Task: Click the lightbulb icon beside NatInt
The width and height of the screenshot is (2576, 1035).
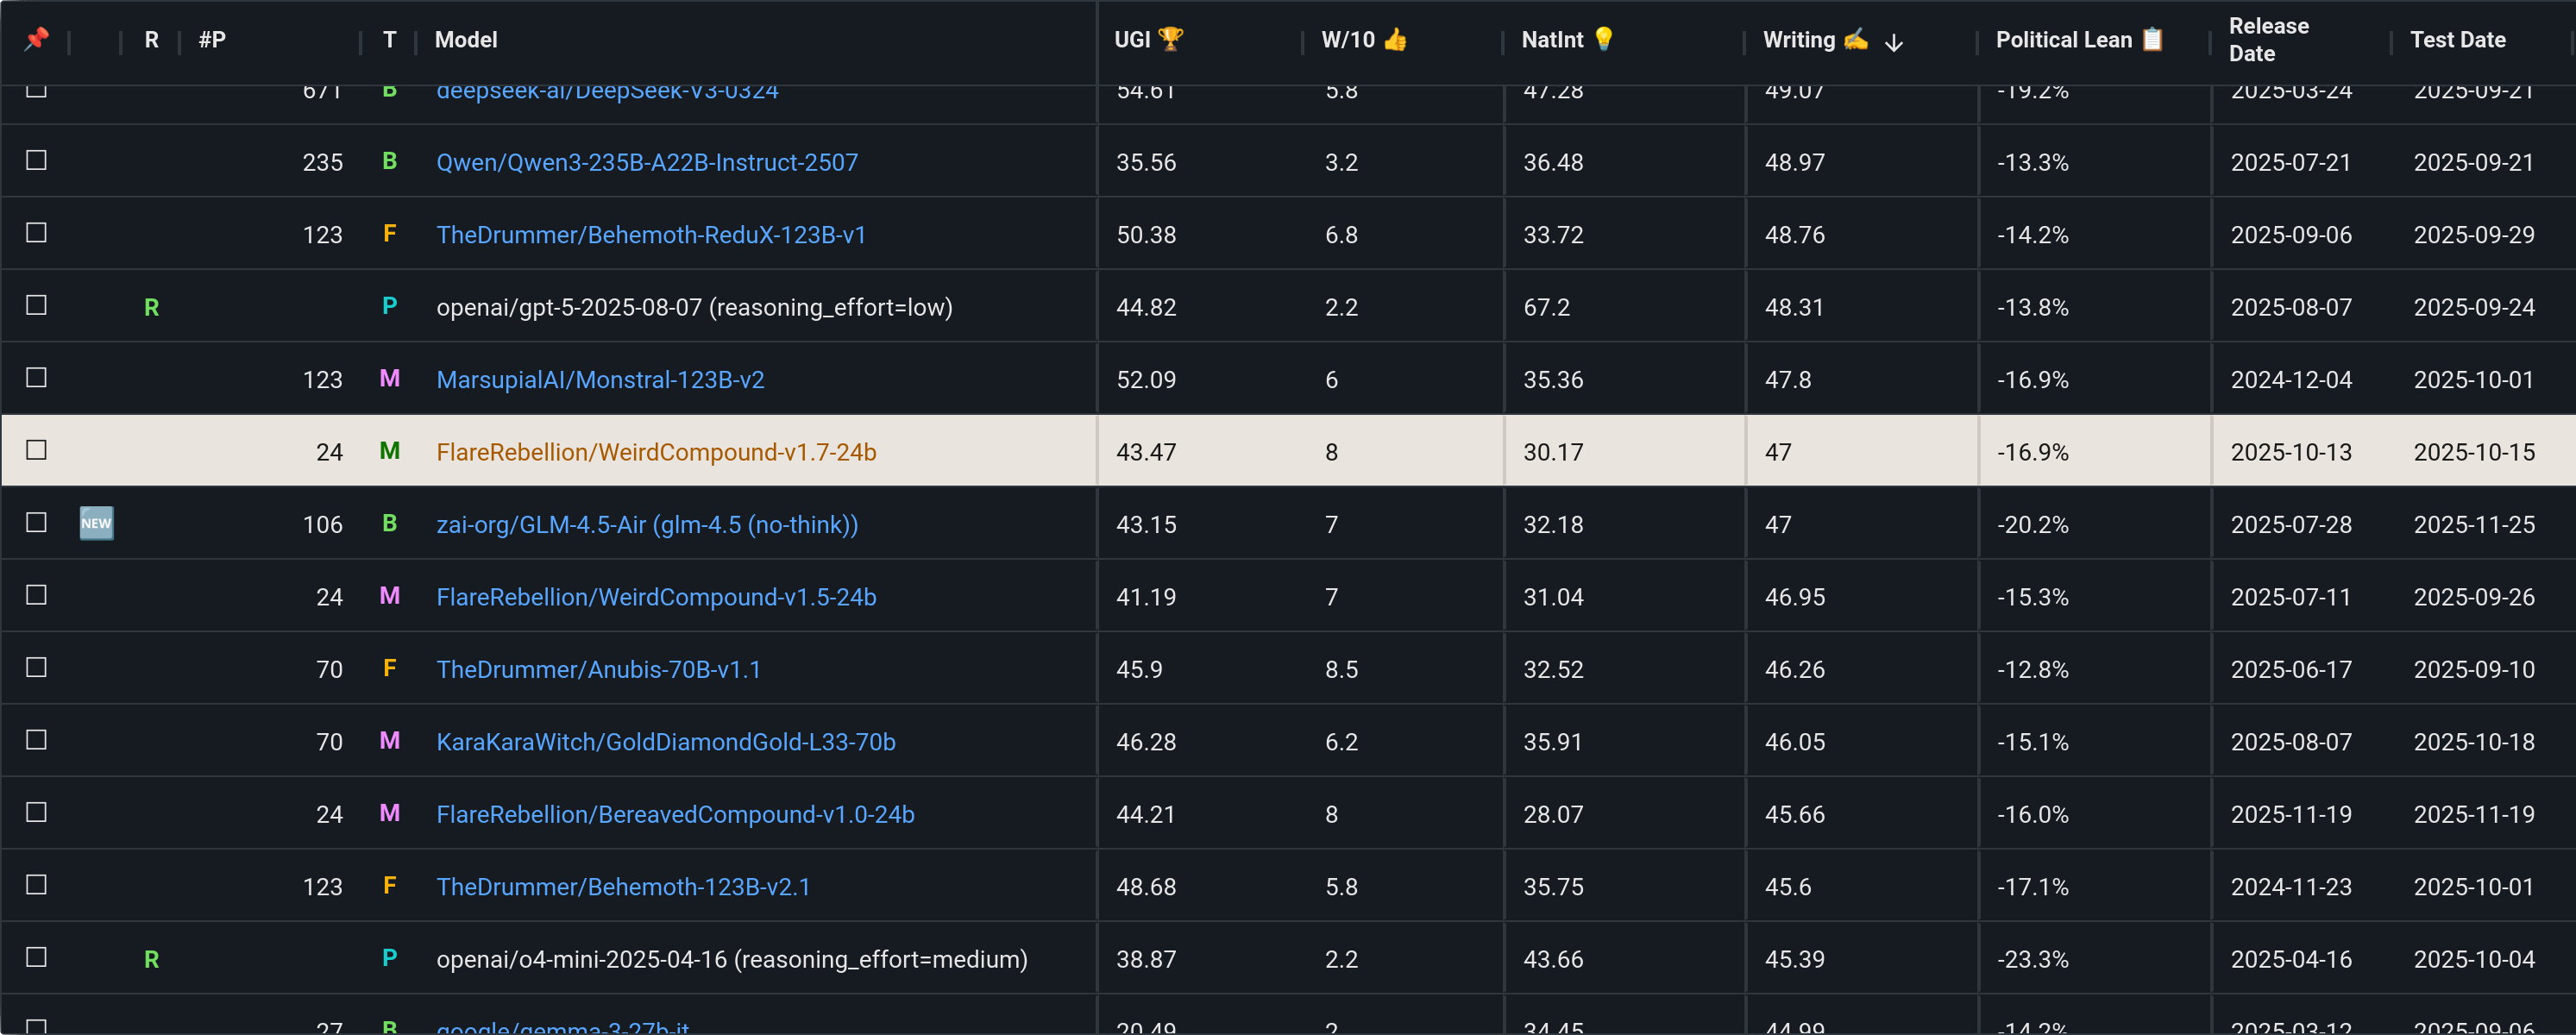Action: (1603, 39)
